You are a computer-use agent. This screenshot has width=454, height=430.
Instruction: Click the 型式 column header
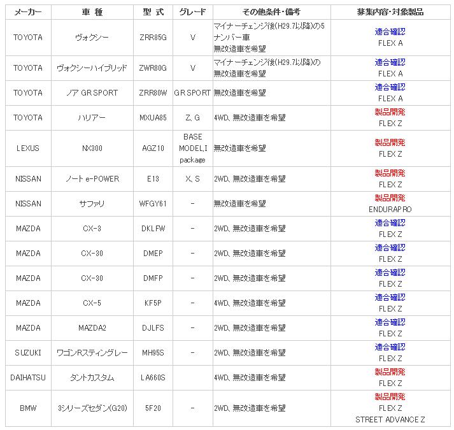(x=153, y=12)
